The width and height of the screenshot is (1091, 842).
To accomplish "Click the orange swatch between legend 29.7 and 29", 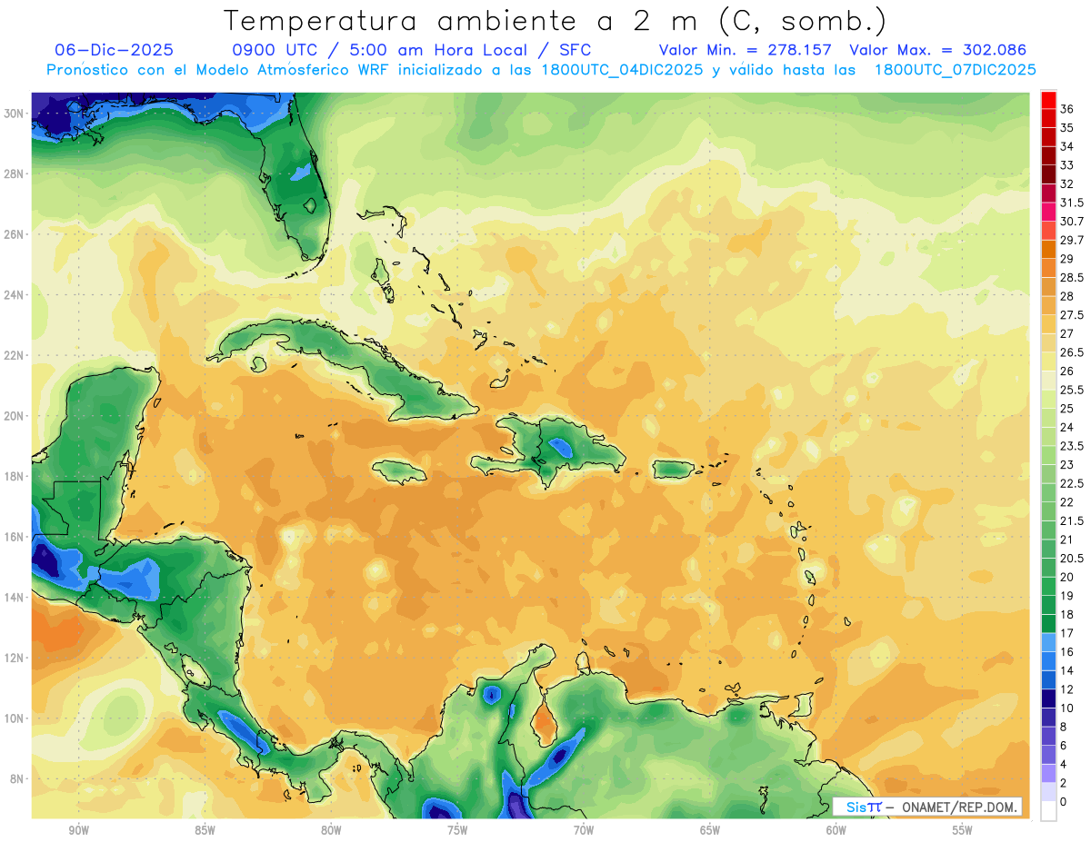I will [x=1048, y=249].
